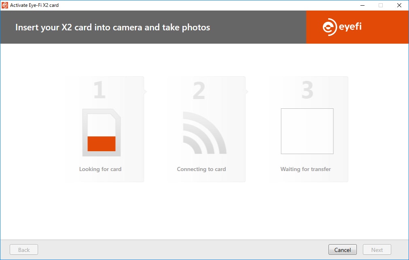Screen dimensions: 409x260
Task: Go Back to the previous step
Action: click(x=24, y=250)
